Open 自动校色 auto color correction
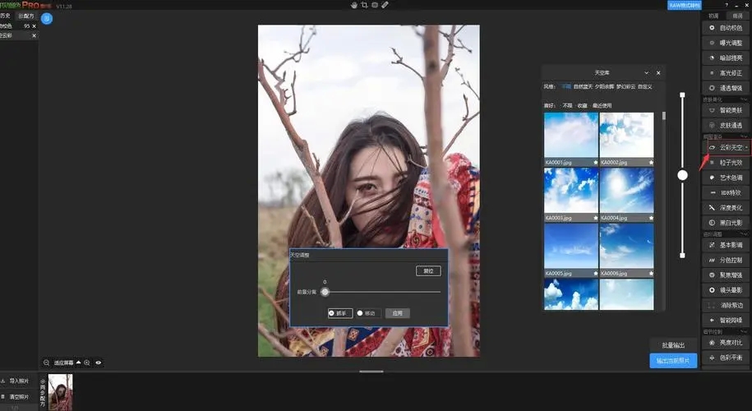Image resolution: width=752 pixels, height=411 pixels. (725, 28)
